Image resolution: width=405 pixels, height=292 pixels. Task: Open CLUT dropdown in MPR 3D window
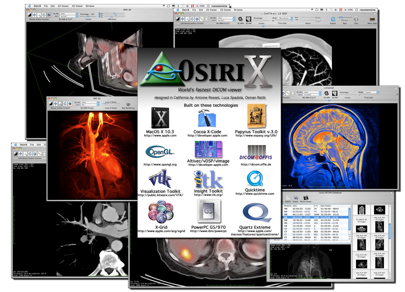(69, 16)
